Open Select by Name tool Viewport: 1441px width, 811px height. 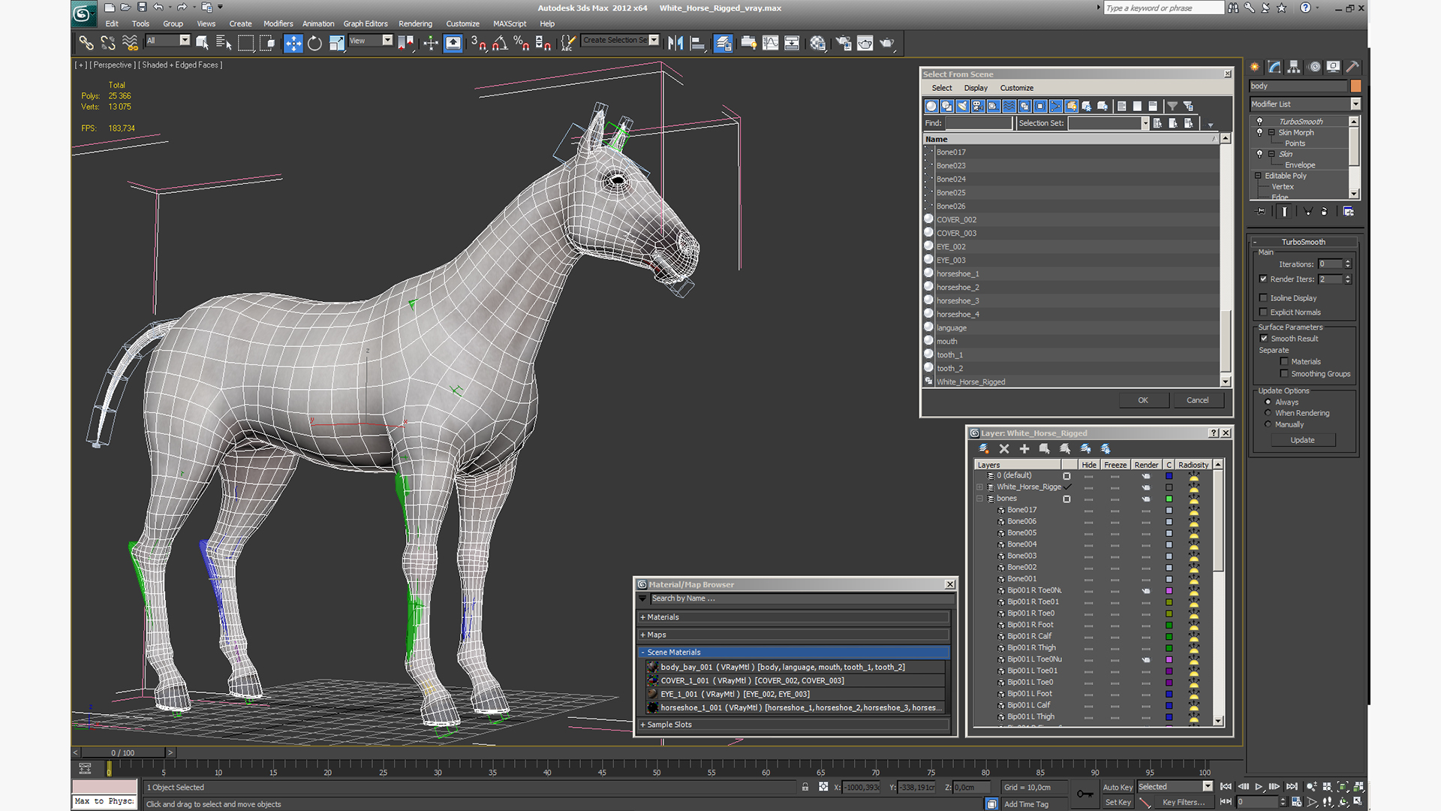coord(224,43)
